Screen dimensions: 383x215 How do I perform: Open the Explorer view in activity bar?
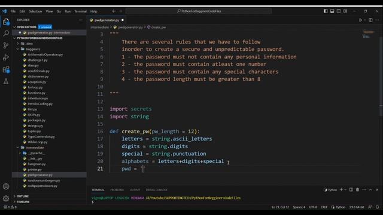point(6,21)
